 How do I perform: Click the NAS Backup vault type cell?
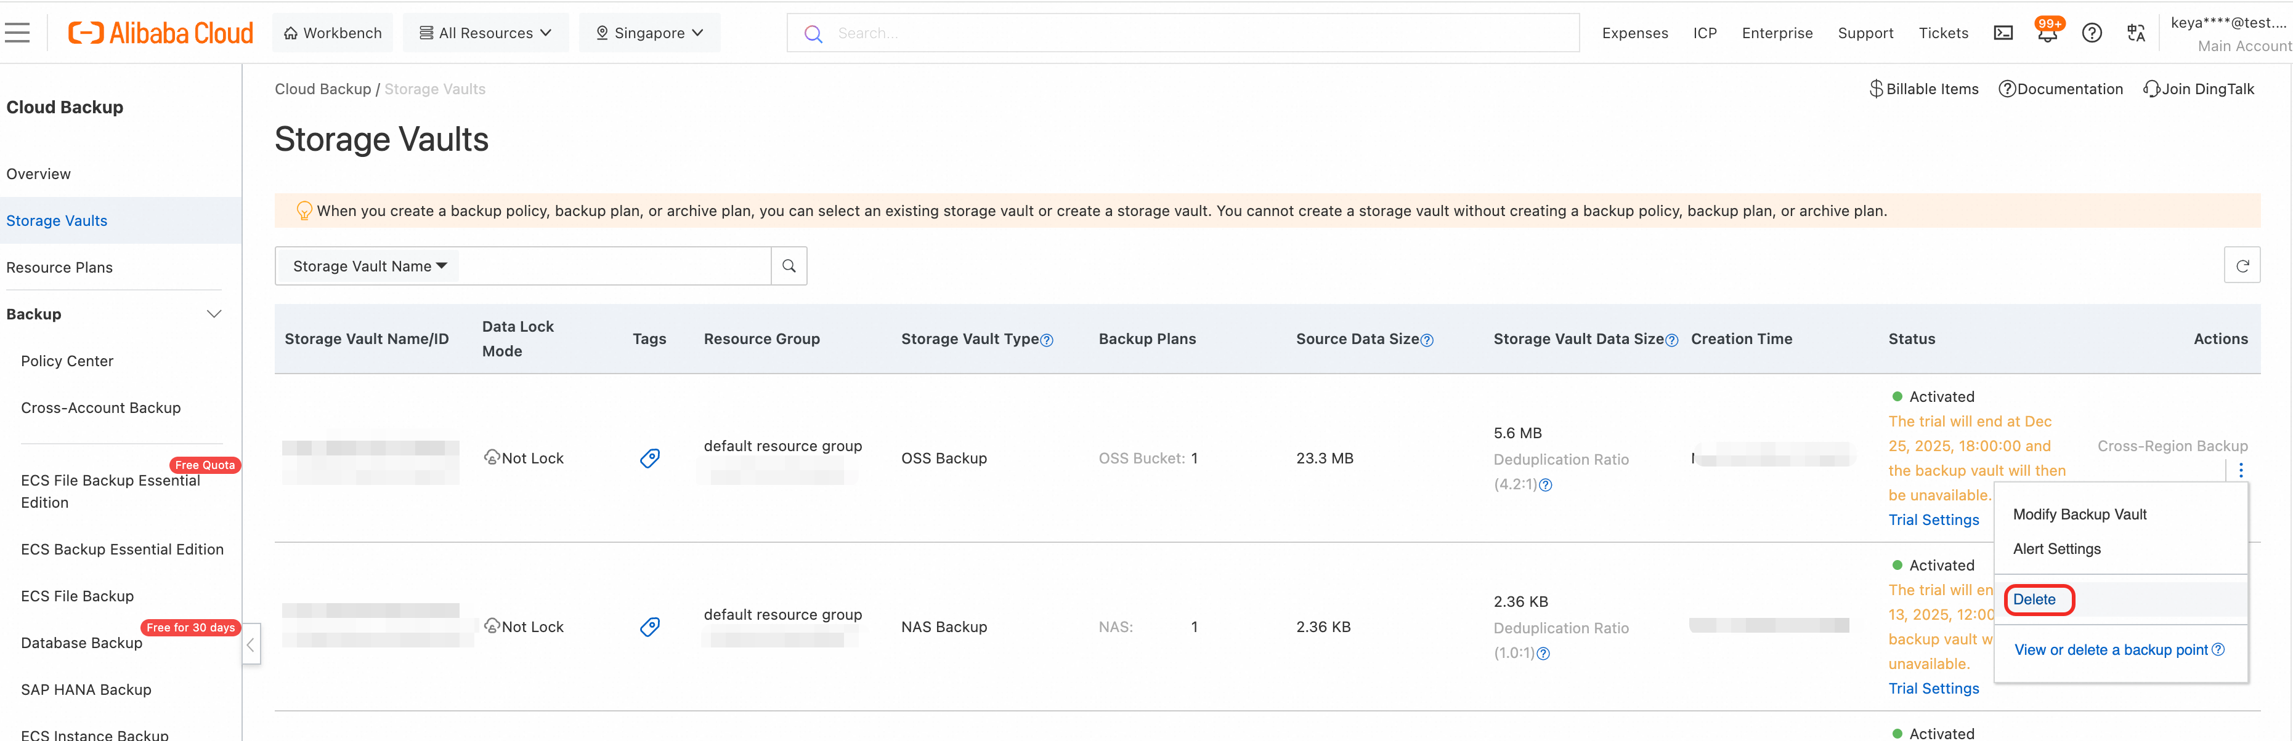[x=944, y=627]
